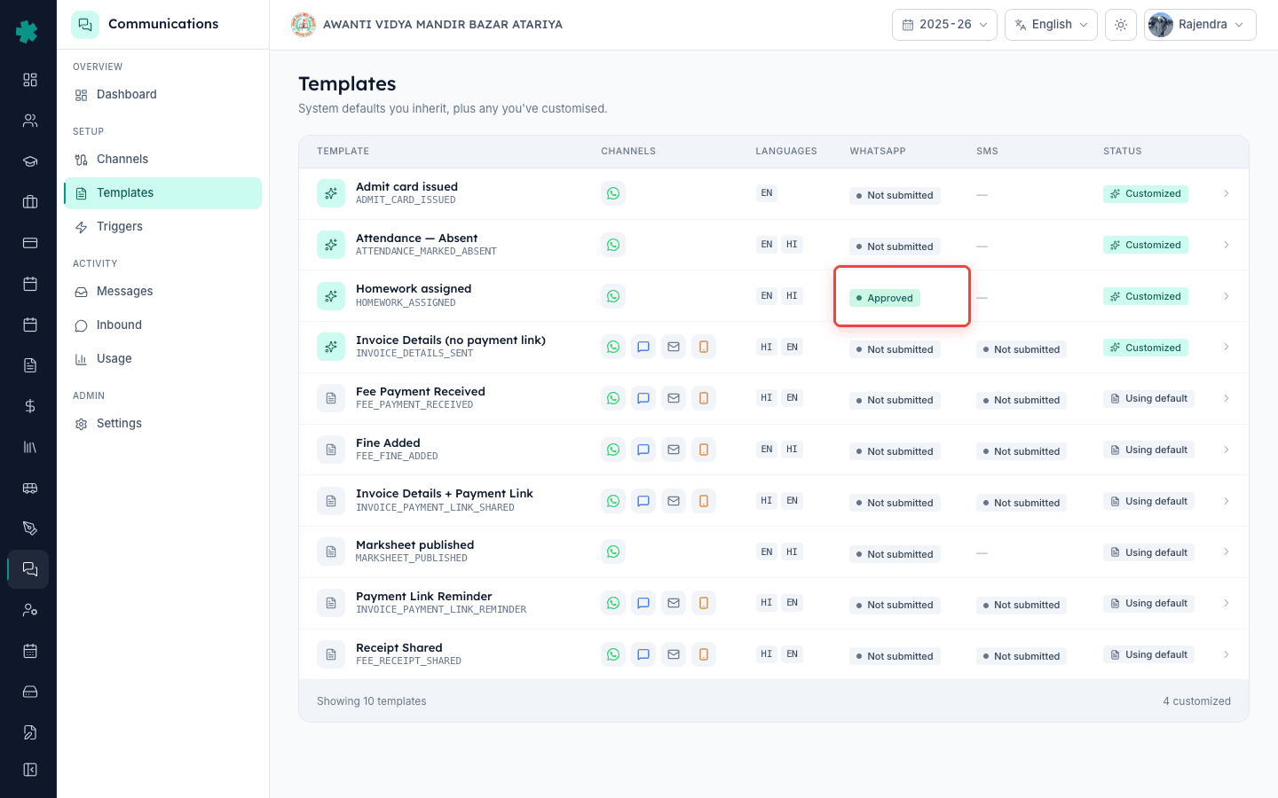Collapse sidebar using panel icon at rail bottom
1278x798 pixels.
pyautogui.click(x=30, y=770)
